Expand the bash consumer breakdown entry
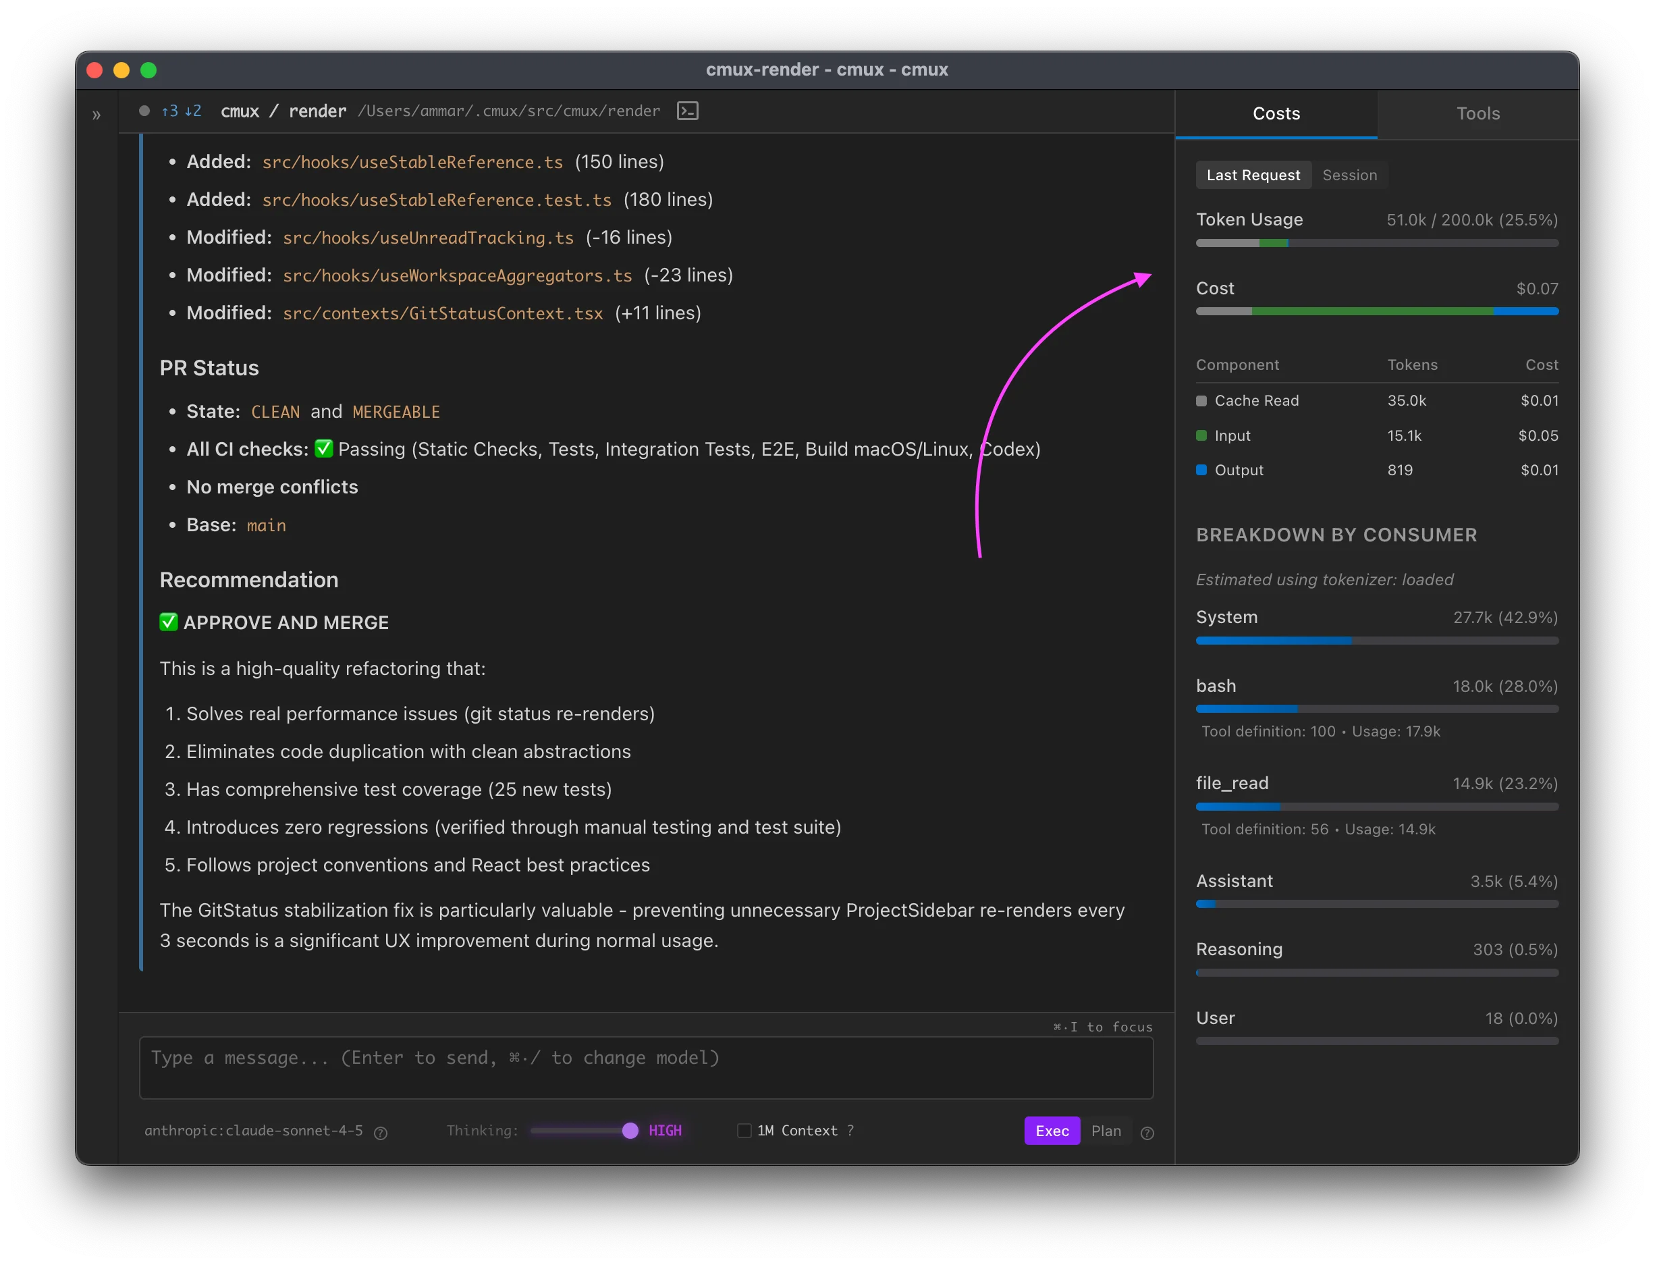The height and width of the screenshot is (1265, 1655). pyautogui.click(x=1216, y=686)
